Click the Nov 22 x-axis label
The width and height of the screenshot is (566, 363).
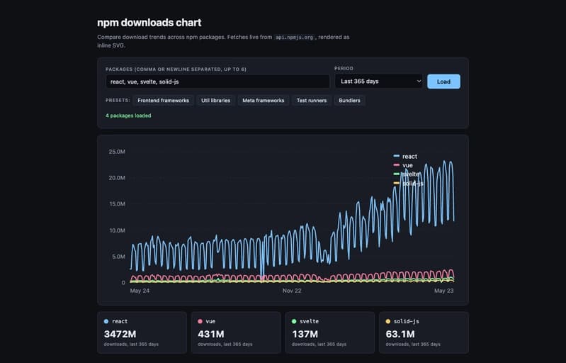click(x=292, y=291)
